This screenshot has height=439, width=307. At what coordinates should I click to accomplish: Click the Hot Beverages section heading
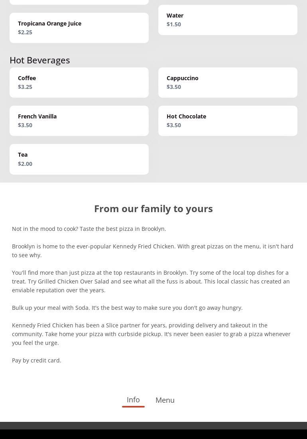click(40, 60)
